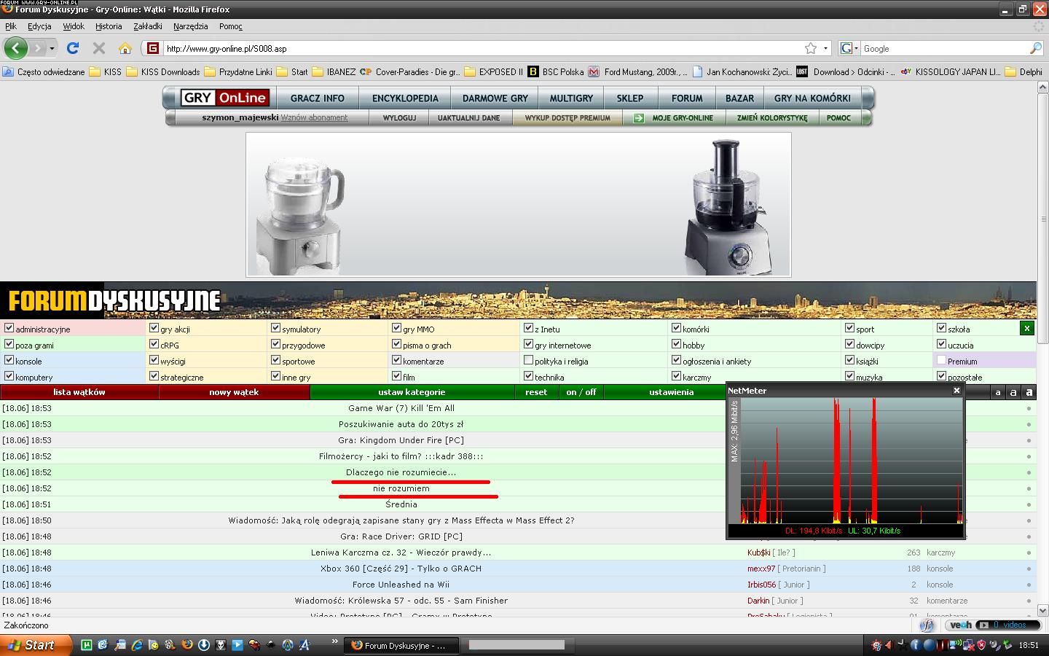Click the WYLOGUJ link
Image resolution: width=1049 pixels, height=656 pixels.
(x=399, y=118)
